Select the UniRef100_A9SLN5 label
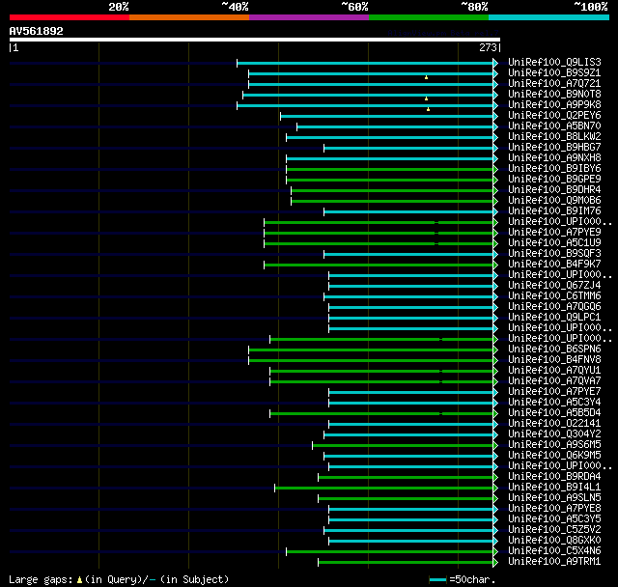 pos(554,498)
